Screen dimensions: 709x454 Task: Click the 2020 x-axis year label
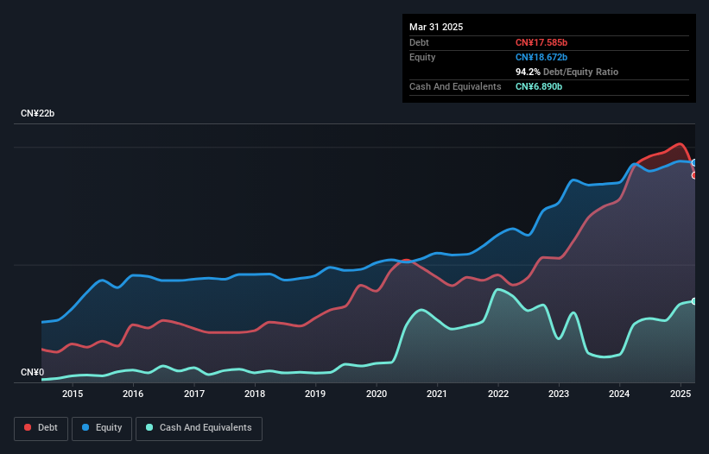click(x=377, y=394)
